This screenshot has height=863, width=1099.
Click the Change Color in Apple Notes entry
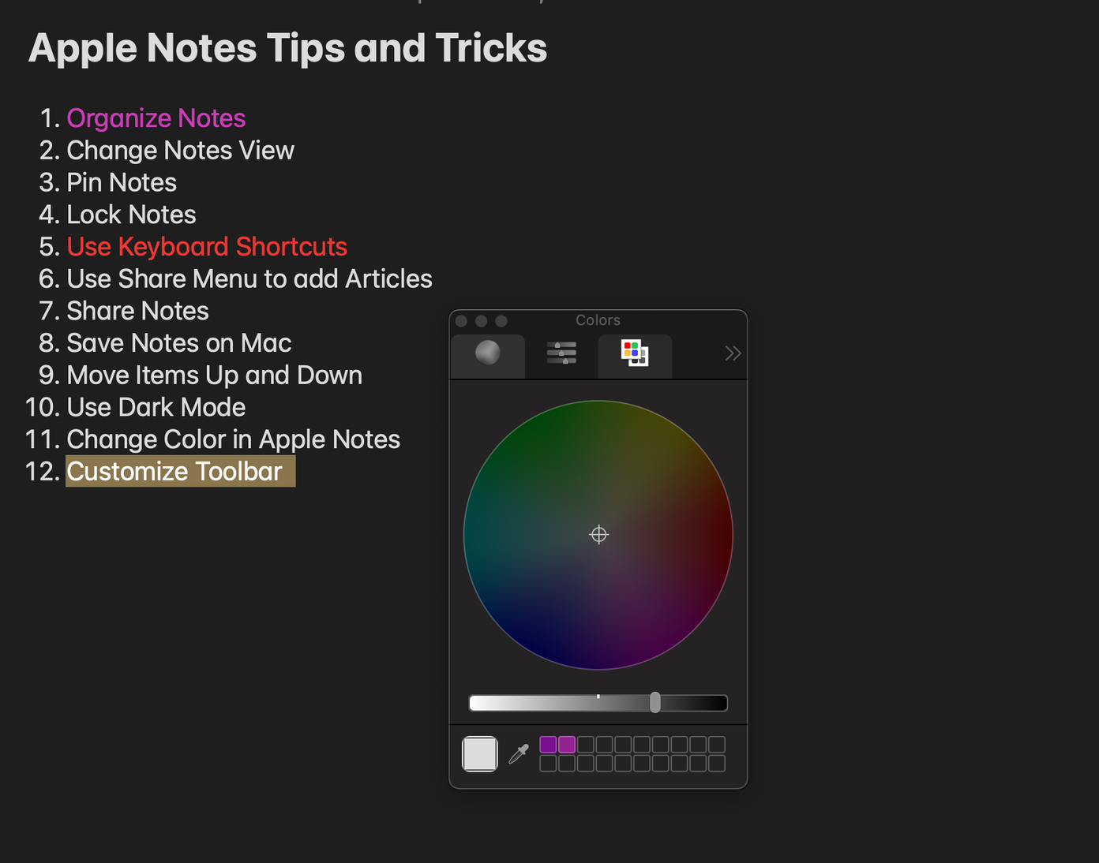coord(234,439)
